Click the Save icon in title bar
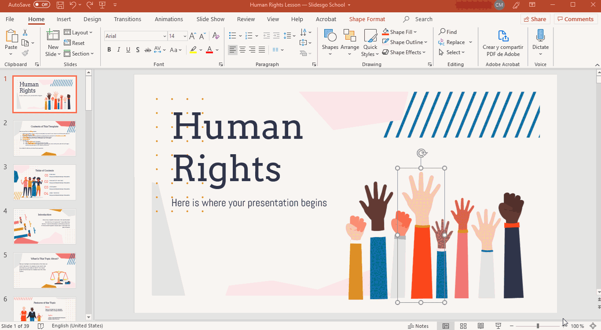 click(x=60, y=5)
